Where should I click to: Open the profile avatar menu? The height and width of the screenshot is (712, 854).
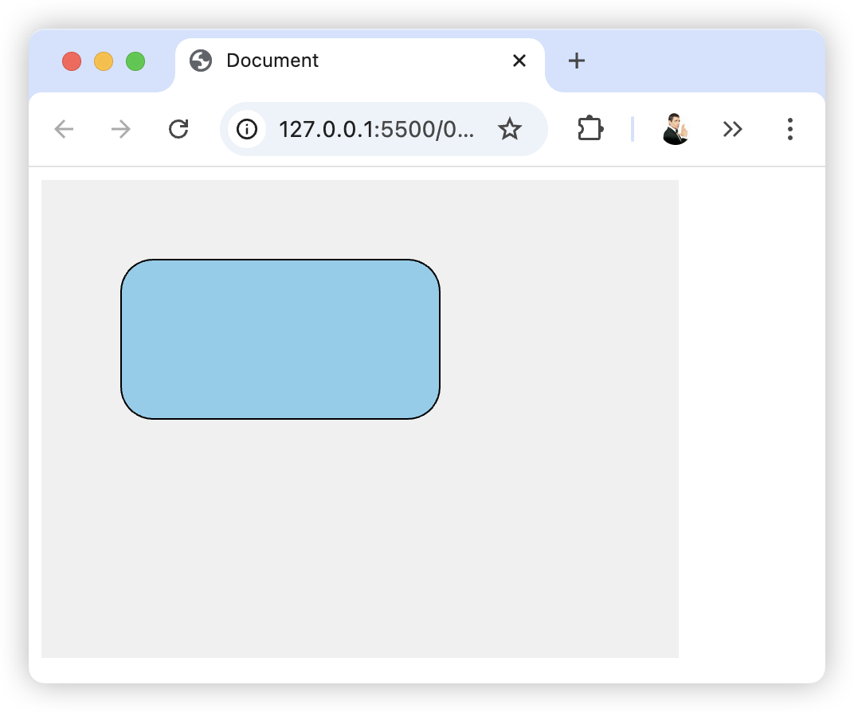tap(676, 129)
